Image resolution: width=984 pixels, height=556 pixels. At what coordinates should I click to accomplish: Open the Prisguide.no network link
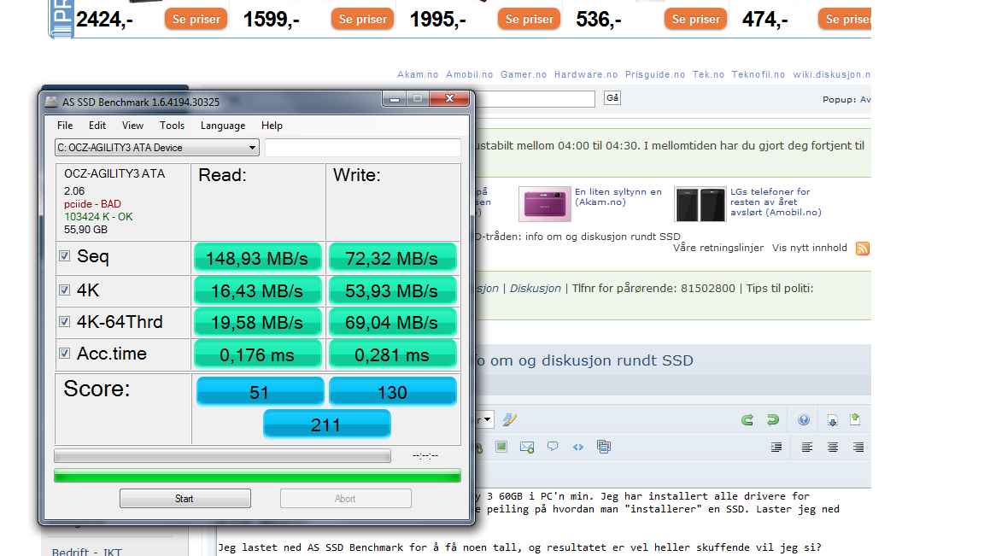[x=655, y=74]
